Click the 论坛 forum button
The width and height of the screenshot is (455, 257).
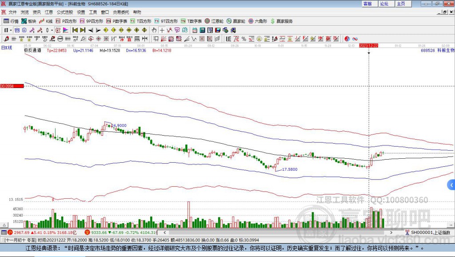tap(384, 4)
